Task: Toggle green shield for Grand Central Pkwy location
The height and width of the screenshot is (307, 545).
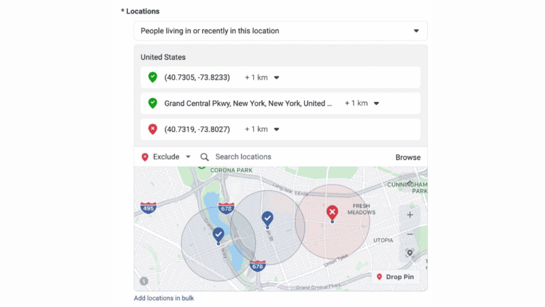Action: [x=153, y=103]
